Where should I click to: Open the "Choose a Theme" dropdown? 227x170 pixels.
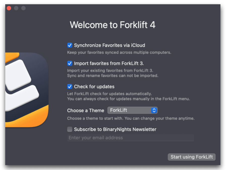click(132, 110)
